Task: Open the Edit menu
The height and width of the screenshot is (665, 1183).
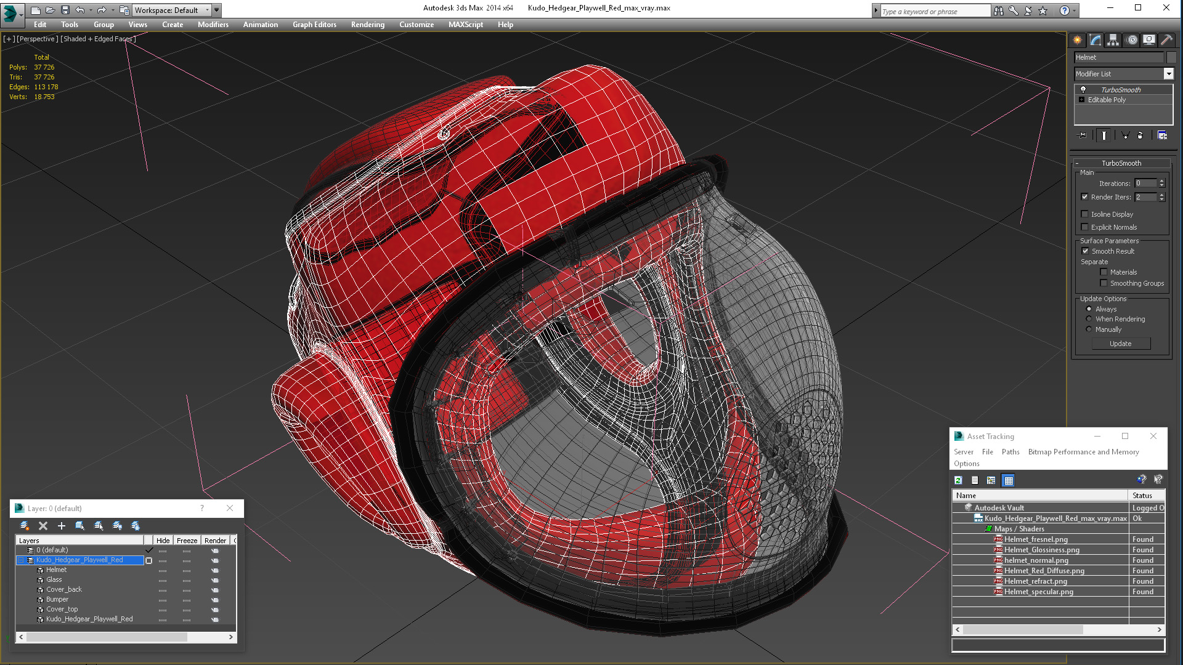Action: [40, 25]
